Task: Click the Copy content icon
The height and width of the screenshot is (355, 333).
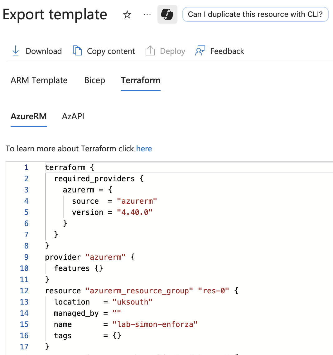Action: (x=77, y=50)
